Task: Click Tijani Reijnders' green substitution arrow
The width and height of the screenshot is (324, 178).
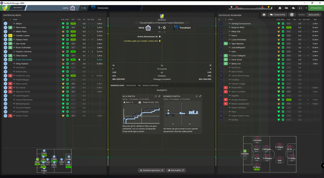Action: point(226,44)
